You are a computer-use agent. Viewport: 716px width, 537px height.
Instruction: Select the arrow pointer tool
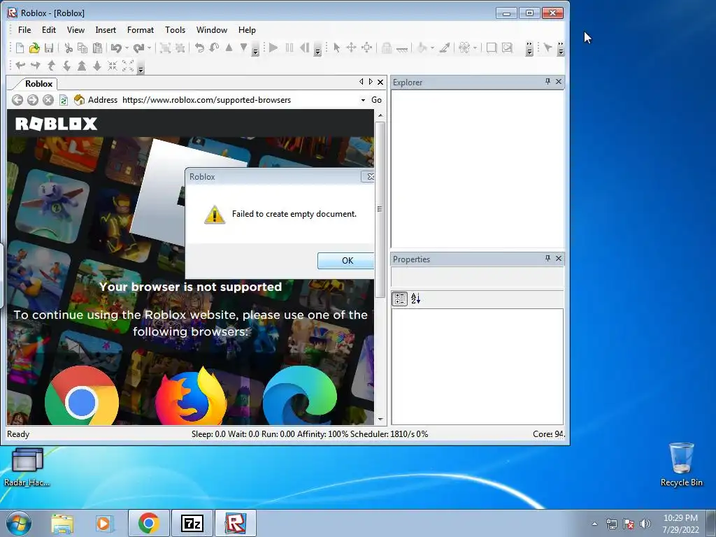337,48
